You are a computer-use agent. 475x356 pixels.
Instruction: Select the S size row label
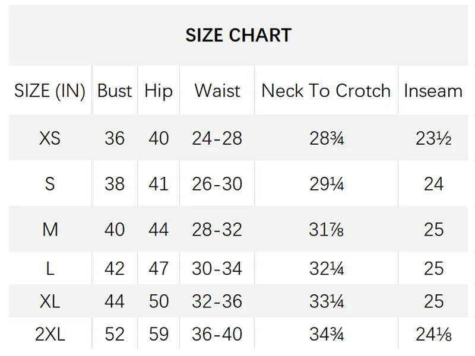click(x=50, y=184)
